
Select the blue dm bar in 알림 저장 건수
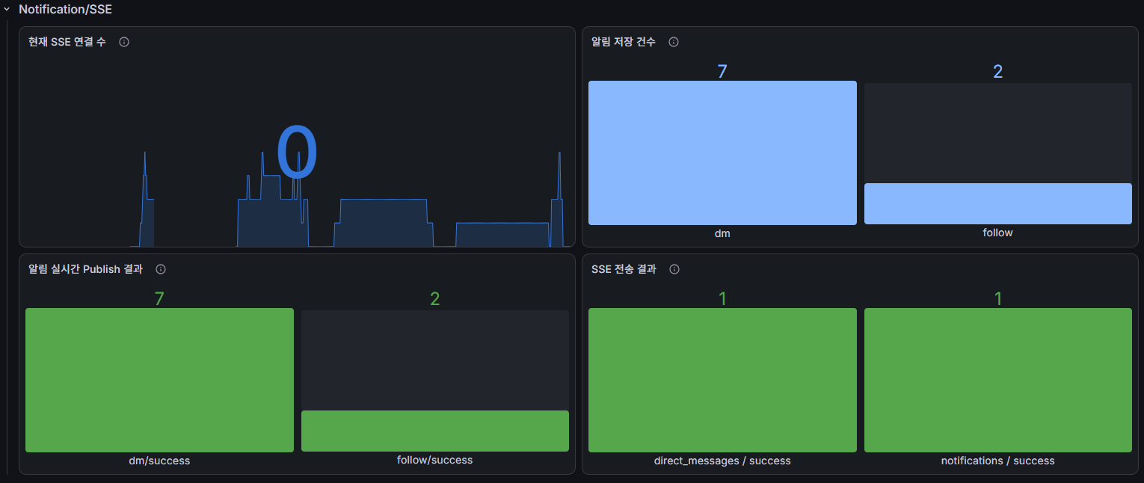722,153
